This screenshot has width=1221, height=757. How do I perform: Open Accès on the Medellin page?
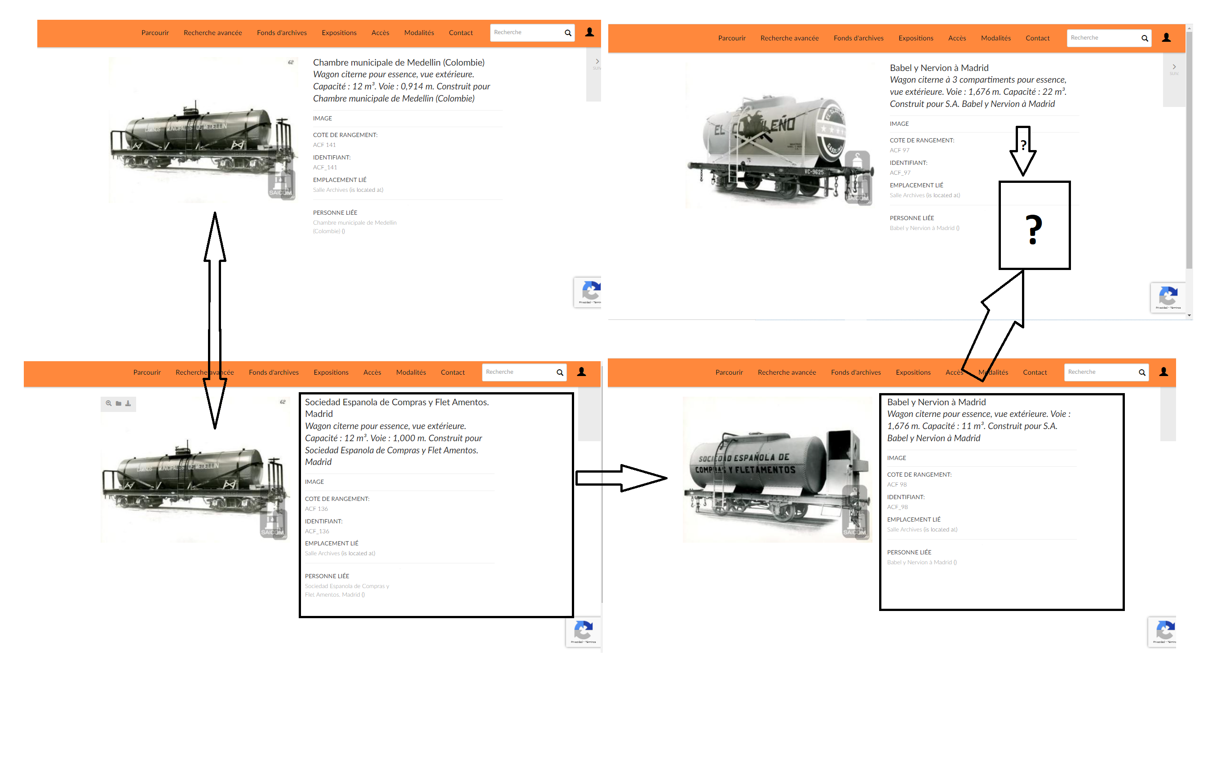click(x=380, y=33)
